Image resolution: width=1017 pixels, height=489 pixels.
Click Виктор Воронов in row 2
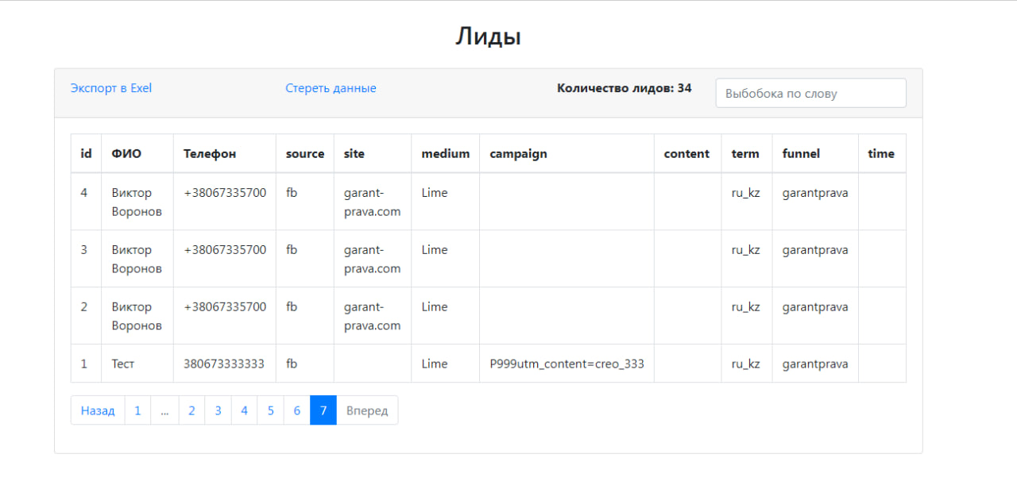pyautogui.click(x=137, y=317)
